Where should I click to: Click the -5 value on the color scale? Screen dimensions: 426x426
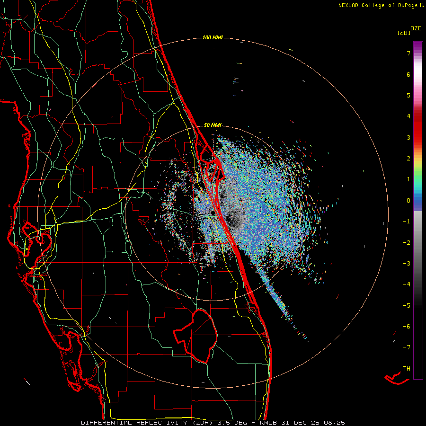tap(407, 306)
